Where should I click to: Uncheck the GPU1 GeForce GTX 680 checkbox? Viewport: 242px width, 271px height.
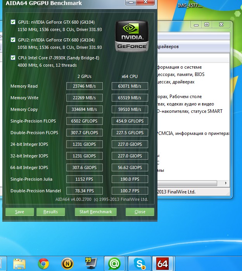coord(13,22)
